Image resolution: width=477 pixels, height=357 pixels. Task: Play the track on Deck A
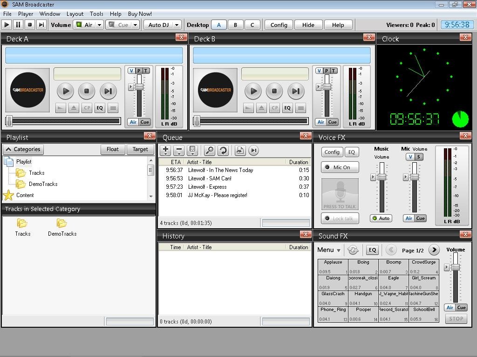click(x=65, y=91)
